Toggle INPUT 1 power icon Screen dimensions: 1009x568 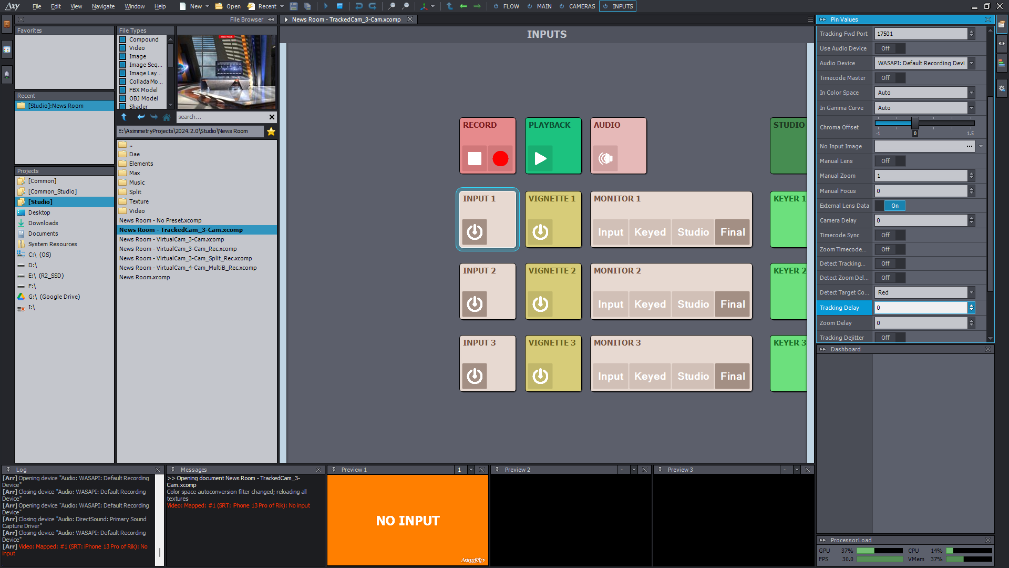[475, 231]
